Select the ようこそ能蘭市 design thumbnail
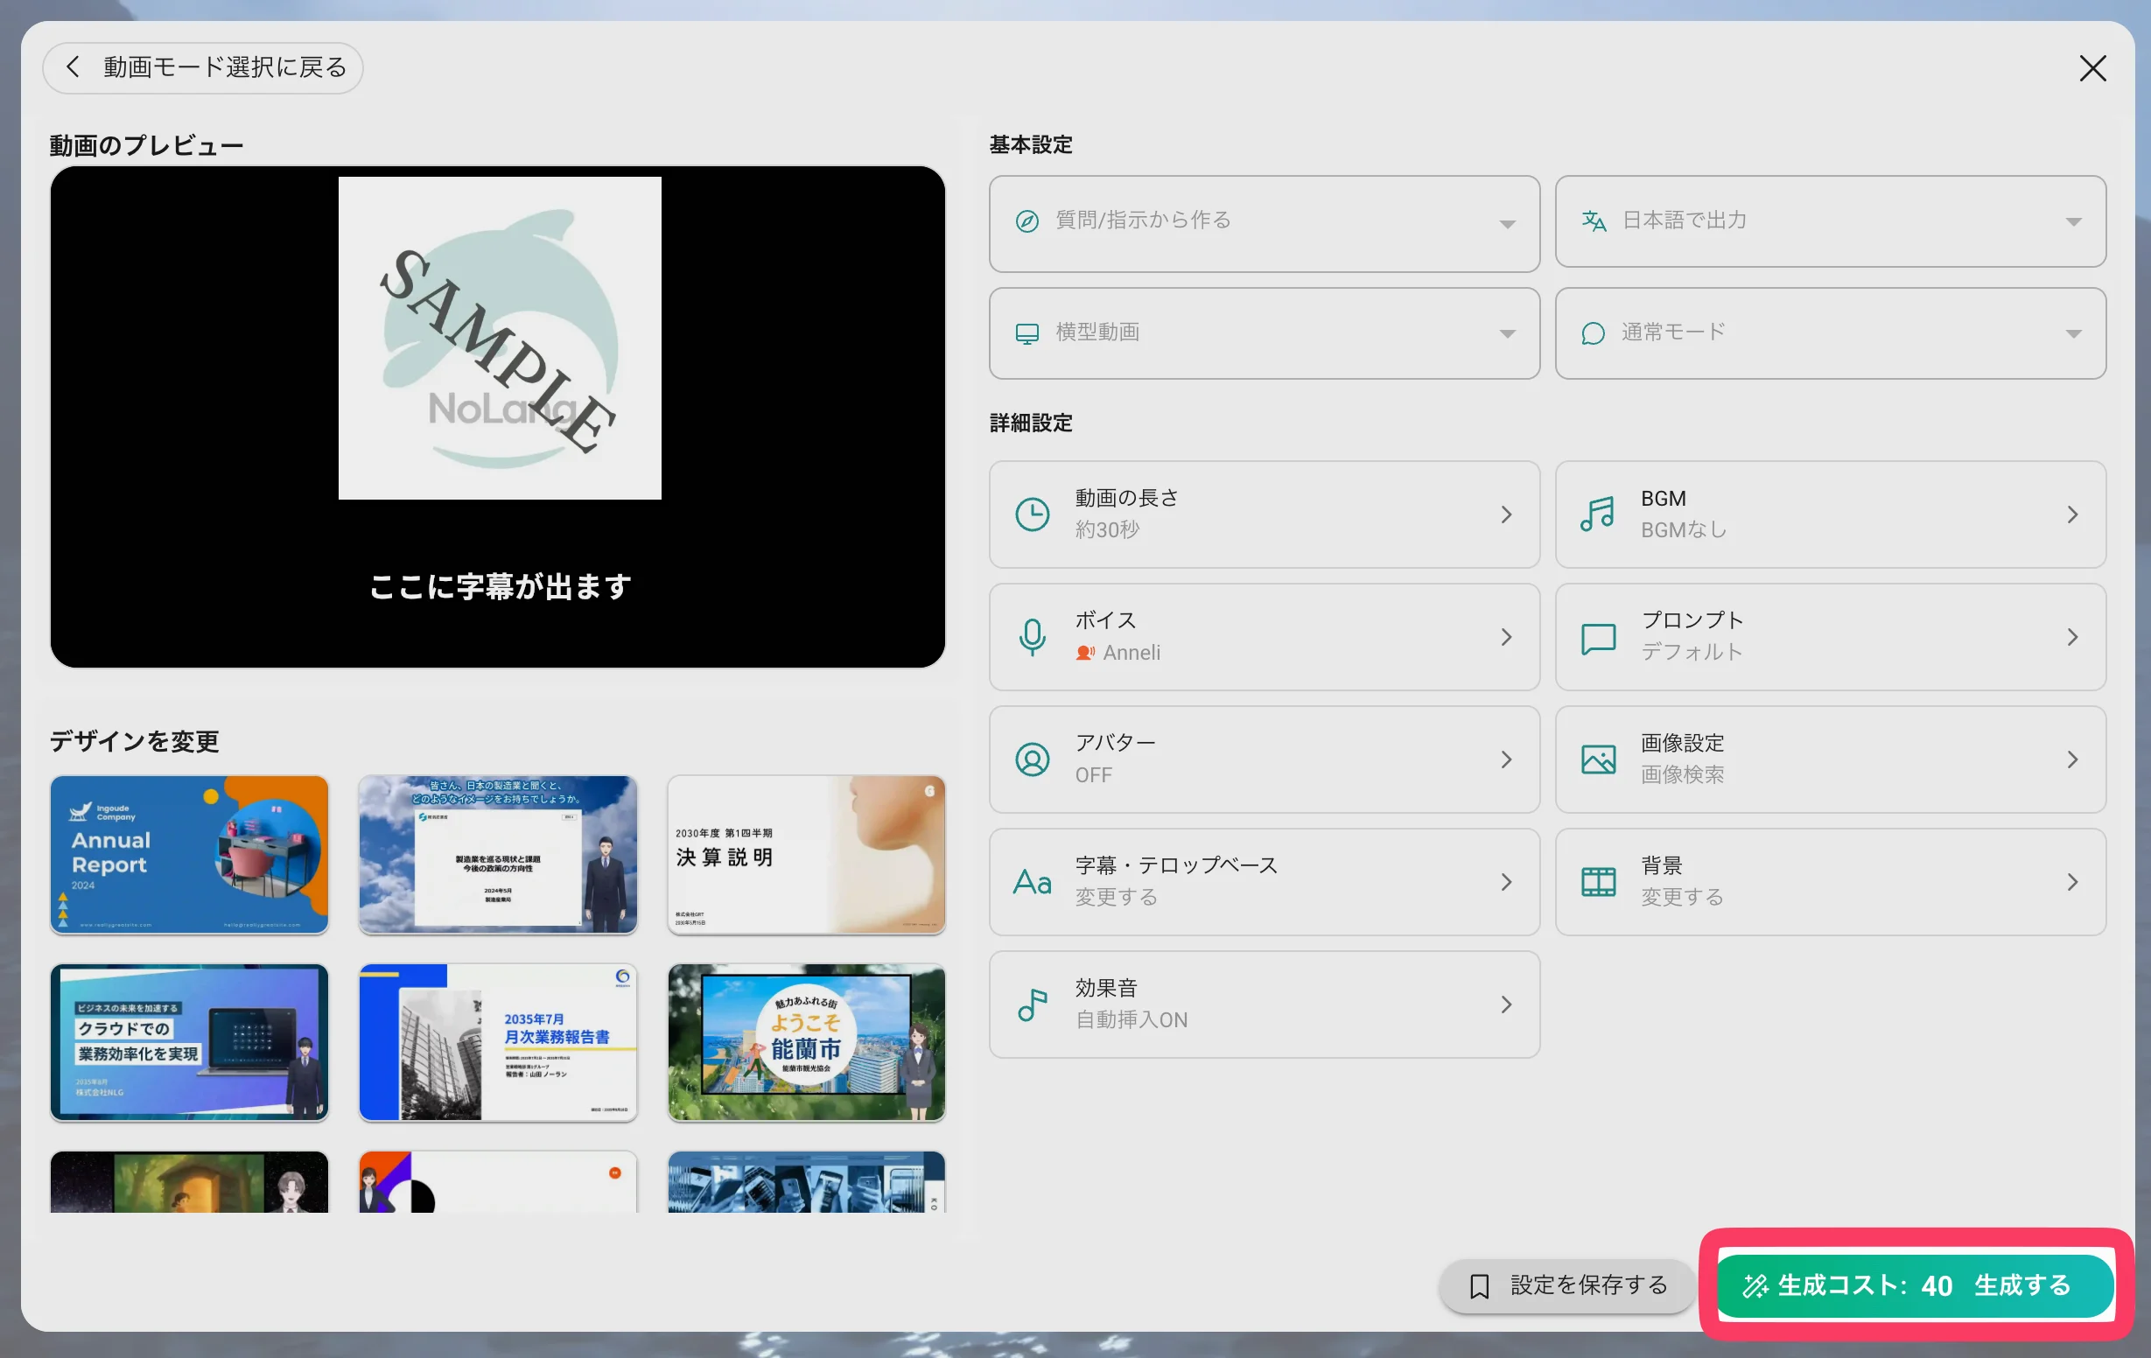The width and height of the screenshot is (2151, 1358). [806, 1042]
